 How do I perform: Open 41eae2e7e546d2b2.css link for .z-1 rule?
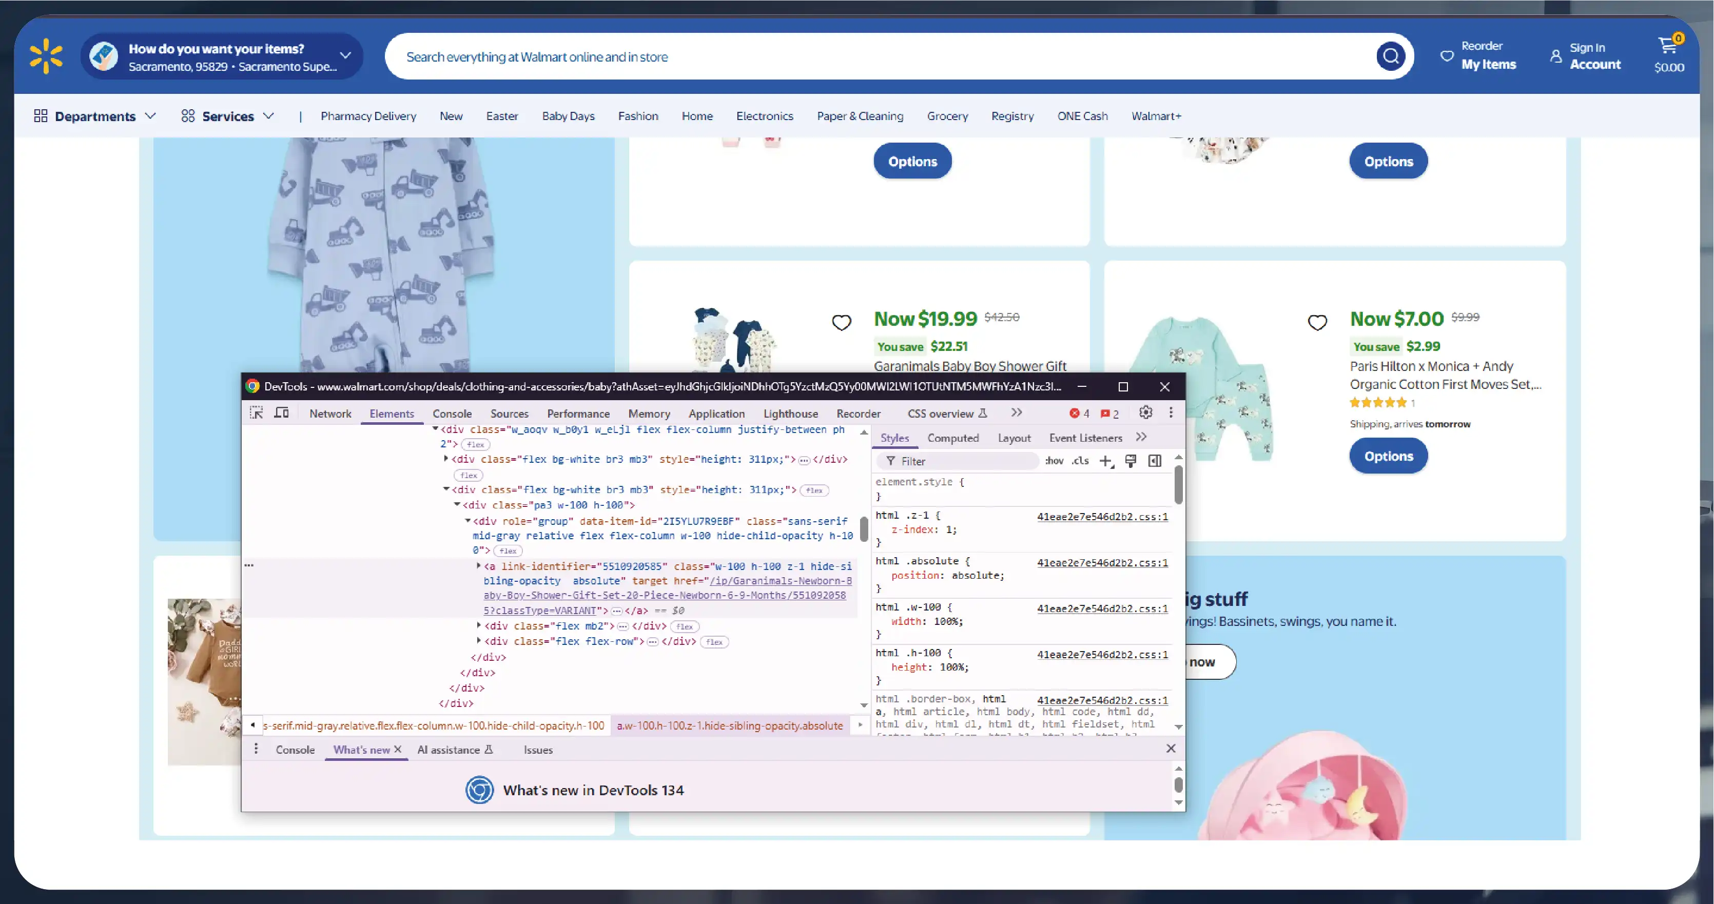click(1102, 516)
